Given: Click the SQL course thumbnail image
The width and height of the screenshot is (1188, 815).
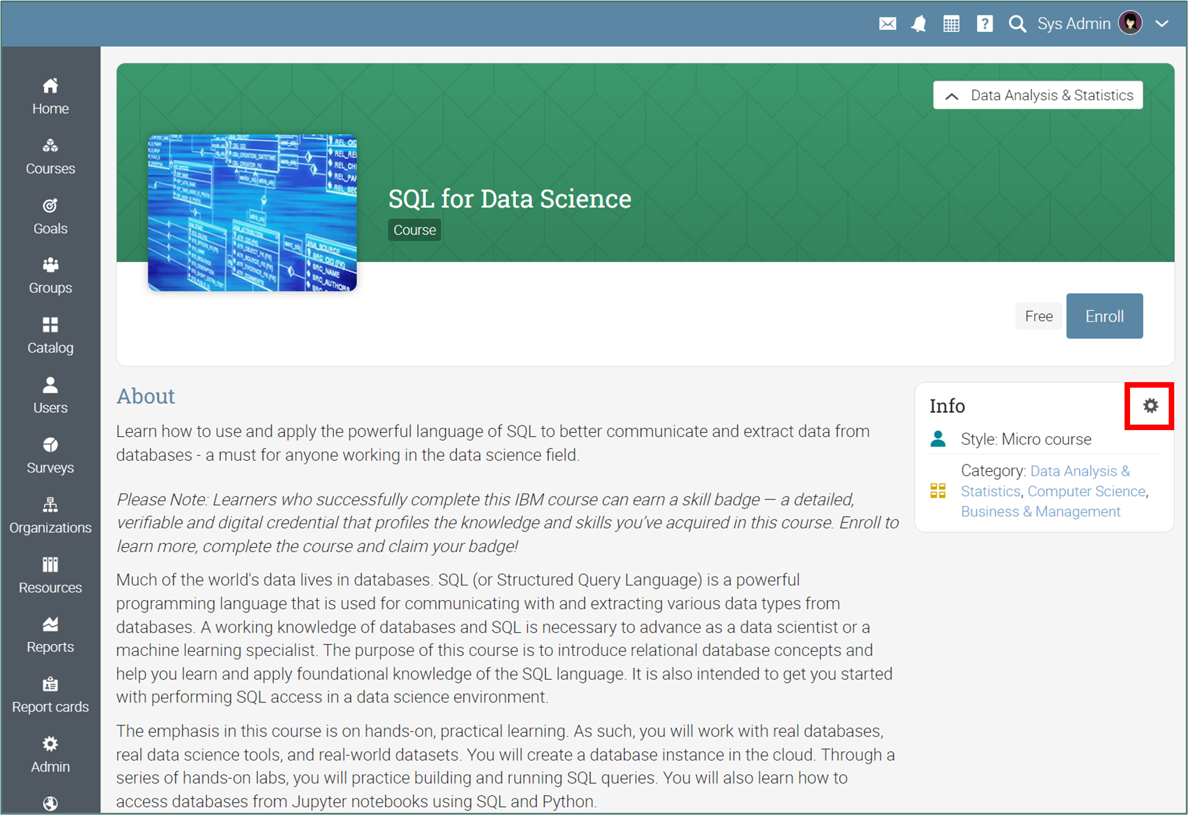Looking at the screenshot, I should point(252,212).
